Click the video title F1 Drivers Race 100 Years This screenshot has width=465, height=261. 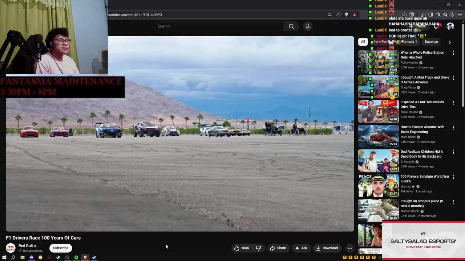click(43, 238)
